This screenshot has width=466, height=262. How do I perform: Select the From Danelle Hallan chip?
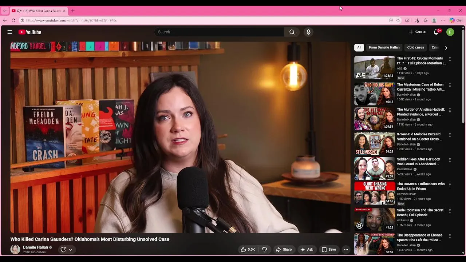click(x=384, y=47)
